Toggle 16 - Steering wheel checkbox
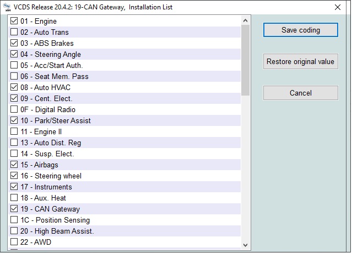 [x=14, y=176]
